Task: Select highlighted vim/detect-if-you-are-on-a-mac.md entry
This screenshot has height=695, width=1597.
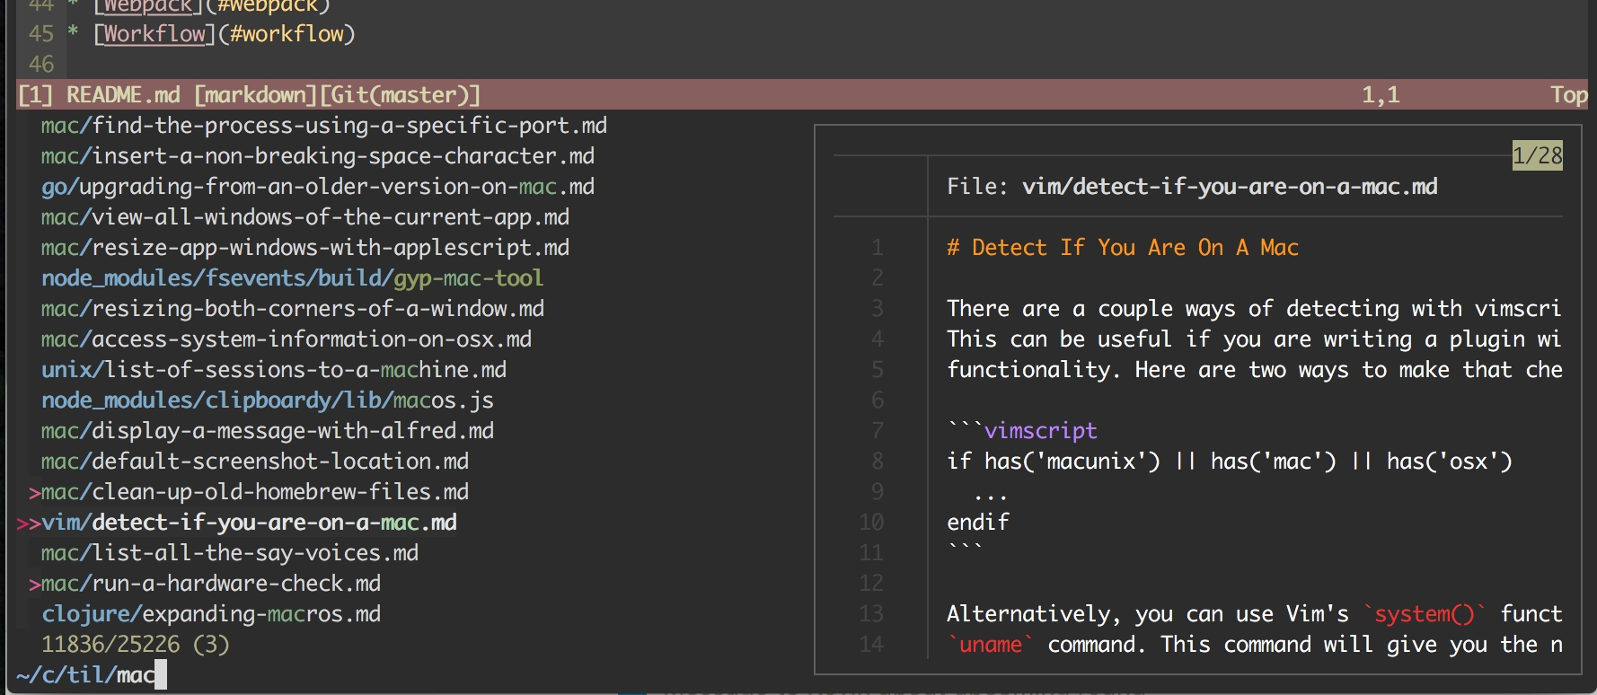Action: pyautogui.click(x=248, y=523)
